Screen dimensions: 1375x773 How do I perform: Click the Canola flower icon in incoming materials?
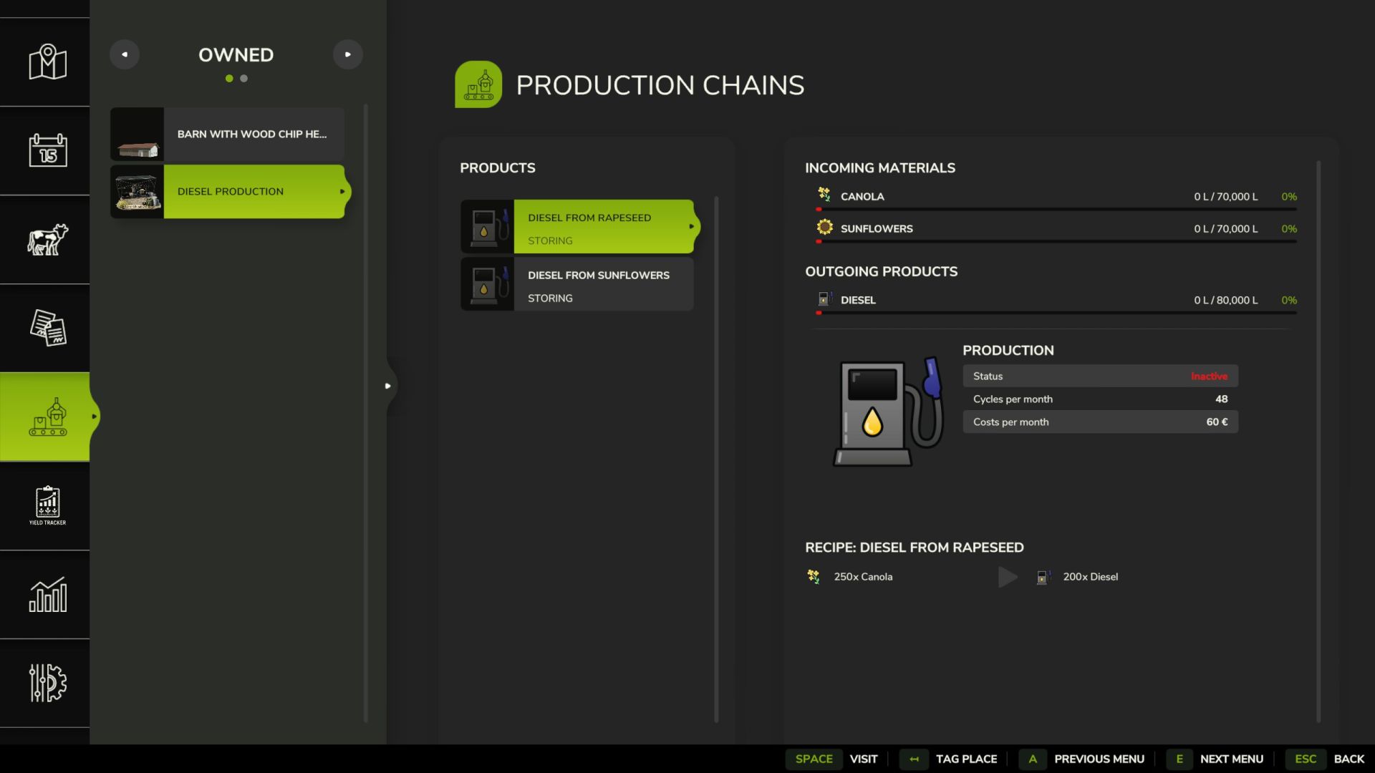tap(824, 195)
